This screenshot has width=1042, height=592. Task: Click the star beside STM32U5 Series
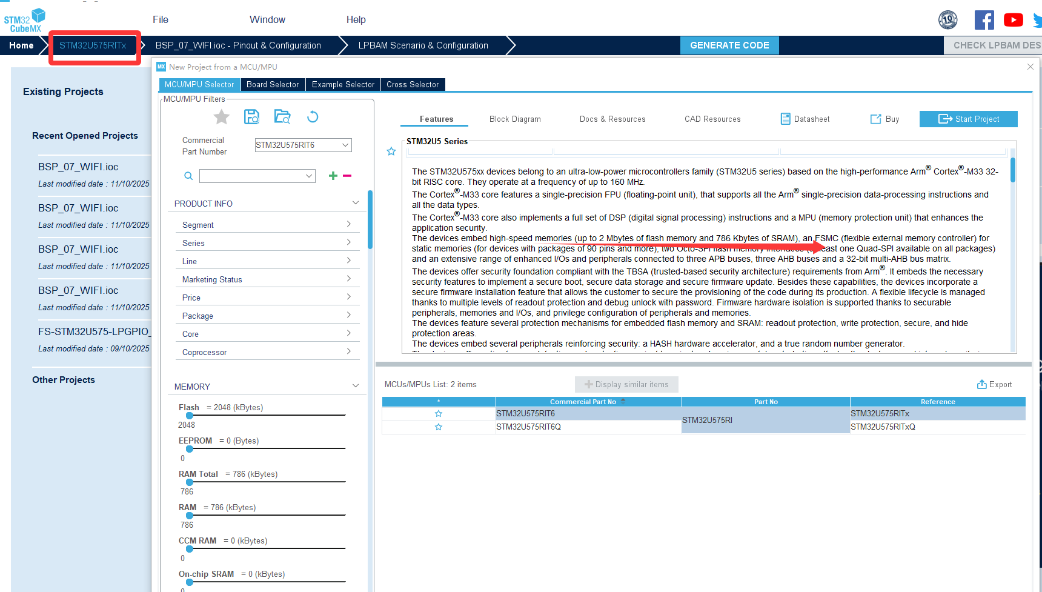click(391, 151)
